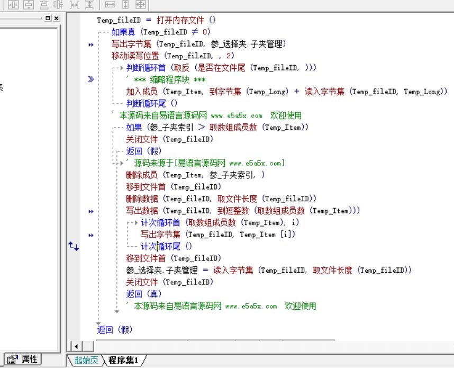Click the 是否在文件尾 function call

pos(221,68)
